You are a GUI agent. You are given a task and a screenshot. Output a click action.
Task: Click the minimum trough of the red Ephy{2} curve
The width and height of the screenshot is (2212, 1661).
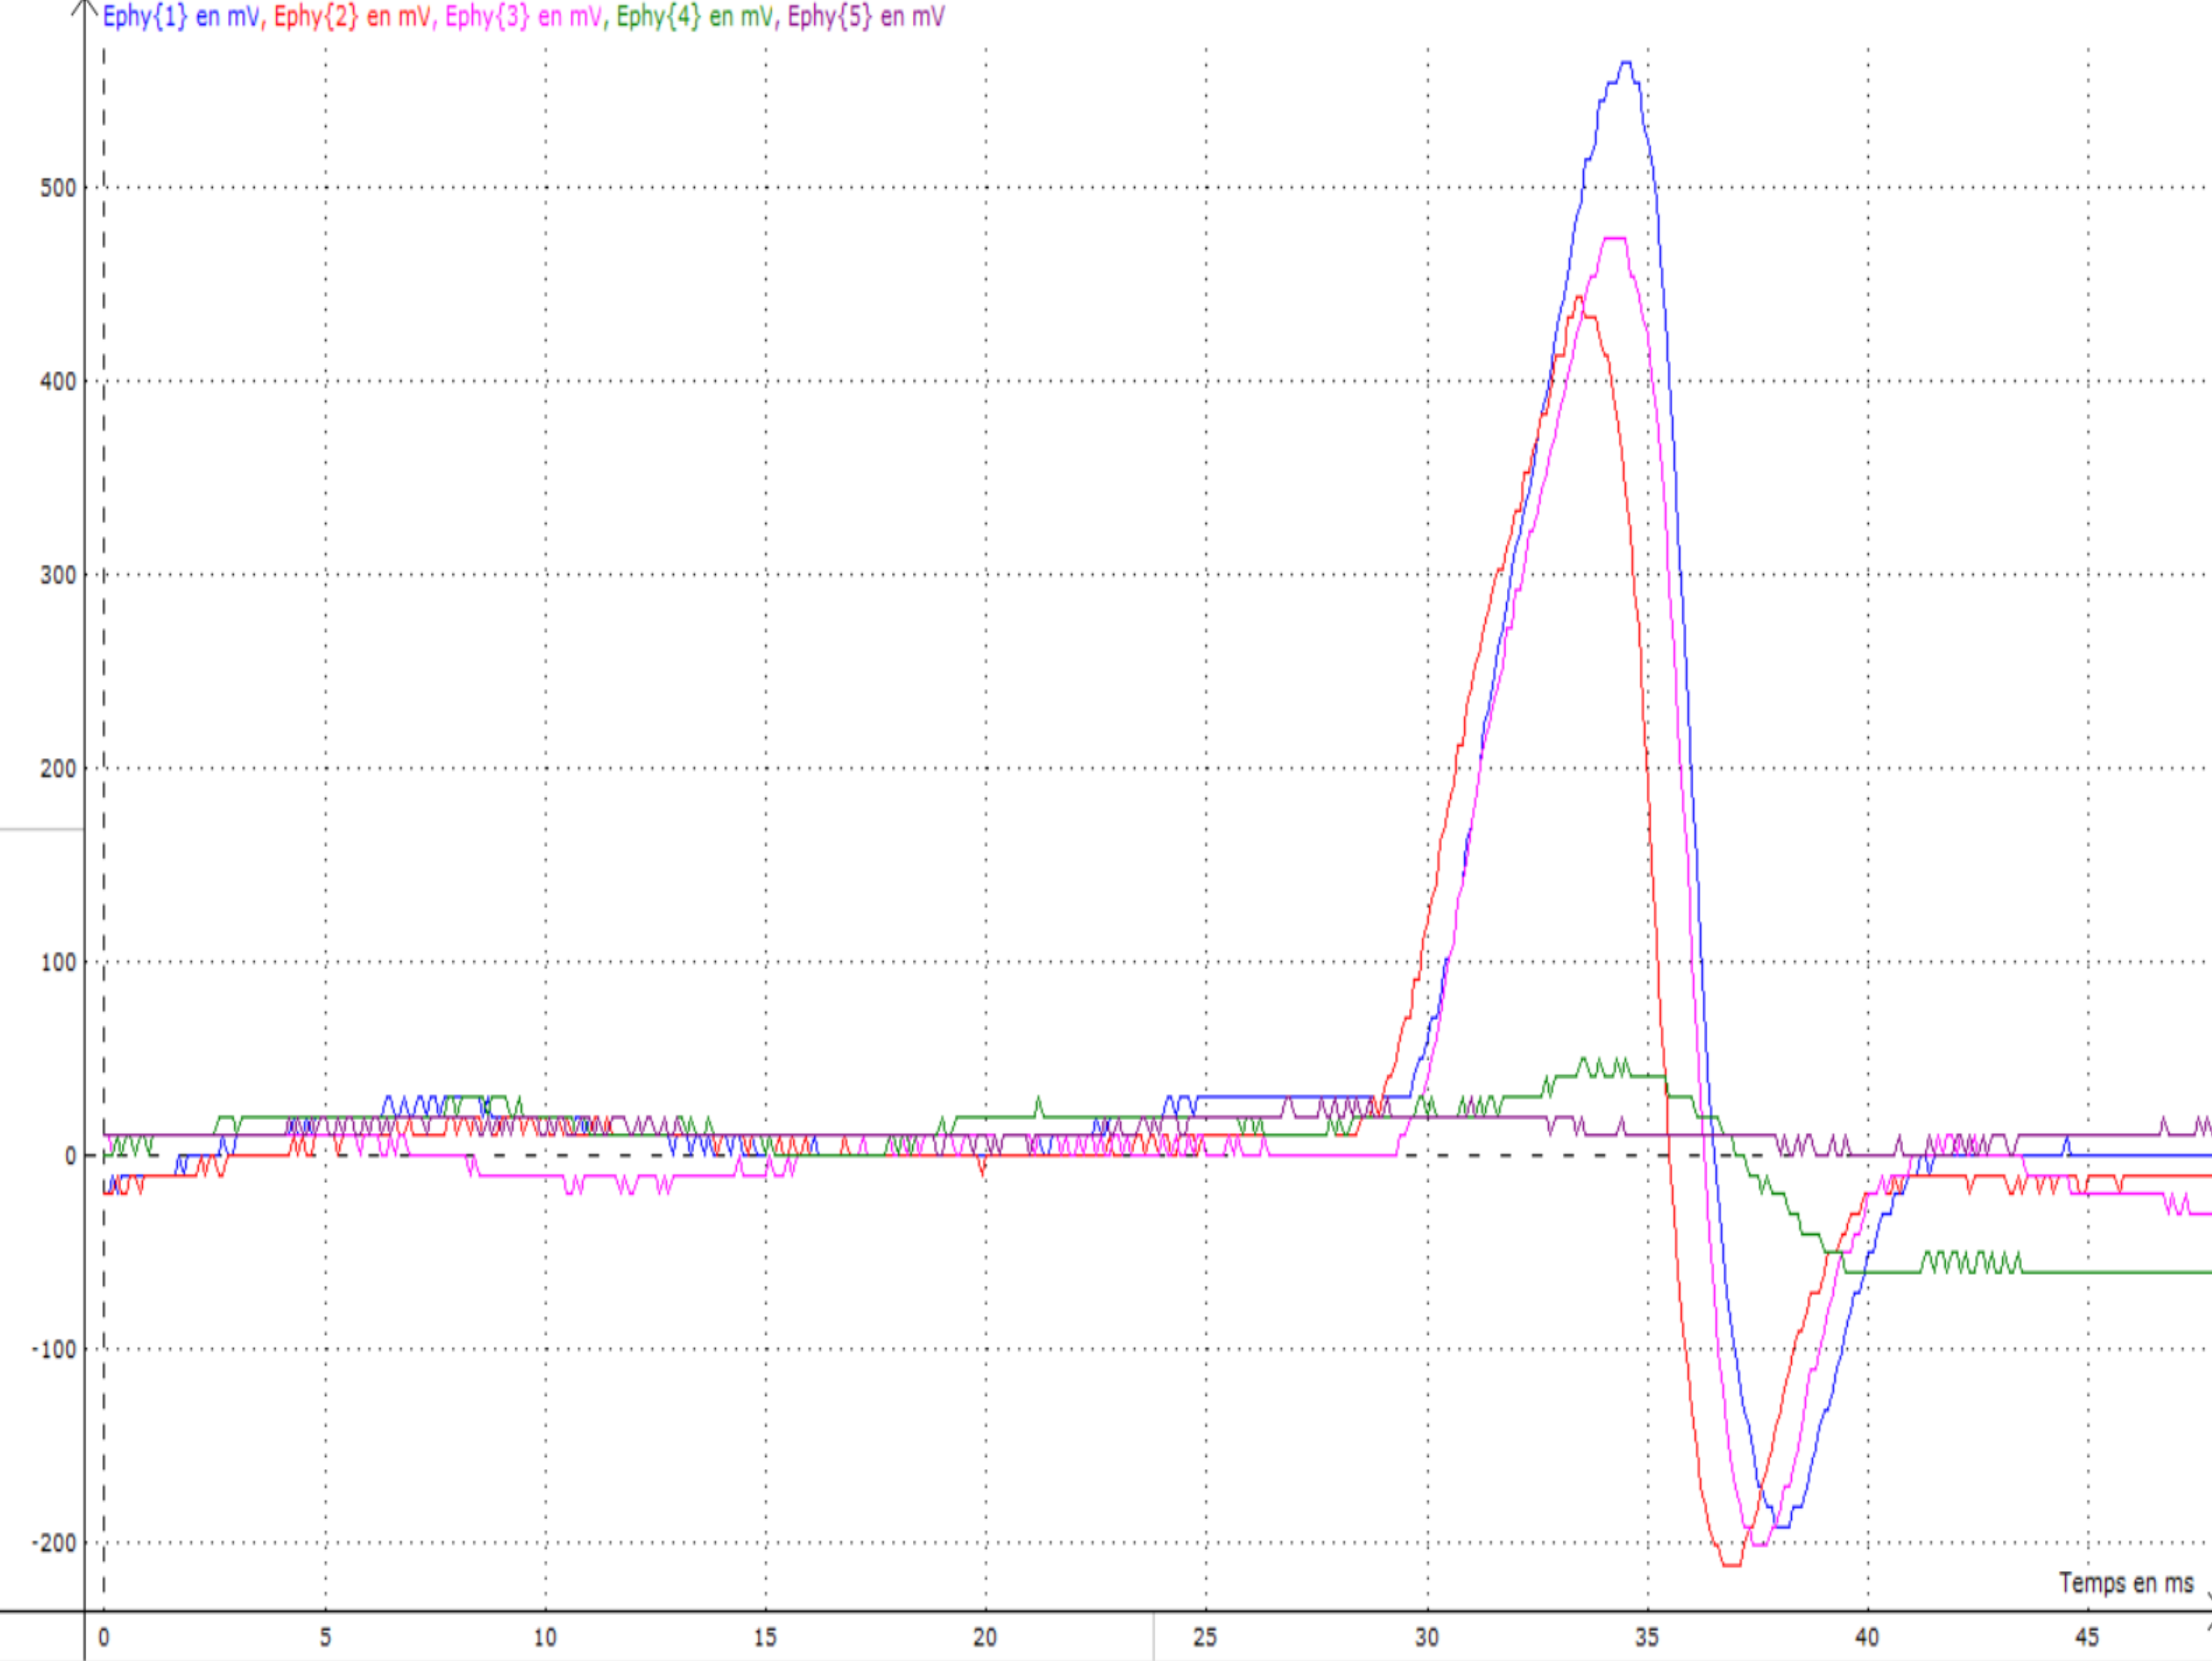point(1732,1565)
